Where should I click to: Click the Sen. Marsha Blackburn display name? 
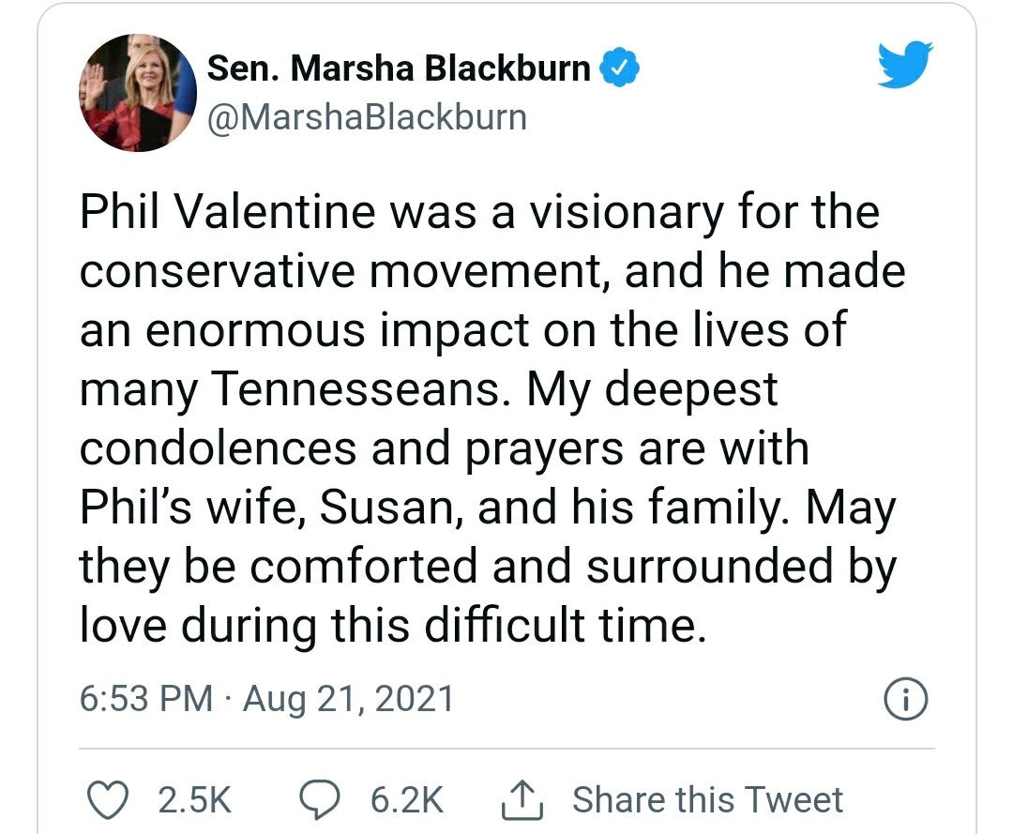399,68
